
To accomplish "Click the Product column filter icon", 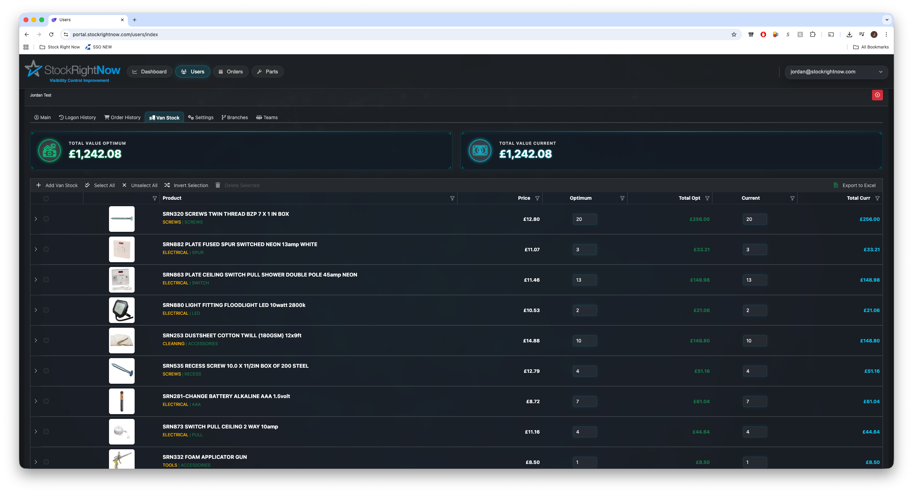I will (x=452, y=198).
